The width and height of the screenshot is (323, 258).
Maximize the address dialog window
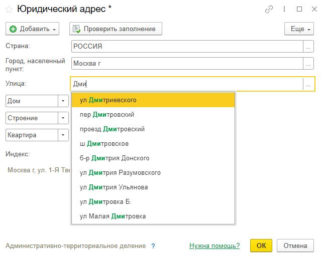pos(299,9)
